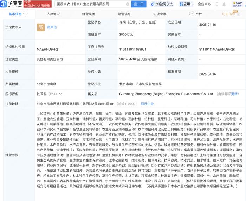Open SVIP member service badge
The image size is (246, 201).
point(237,4)
